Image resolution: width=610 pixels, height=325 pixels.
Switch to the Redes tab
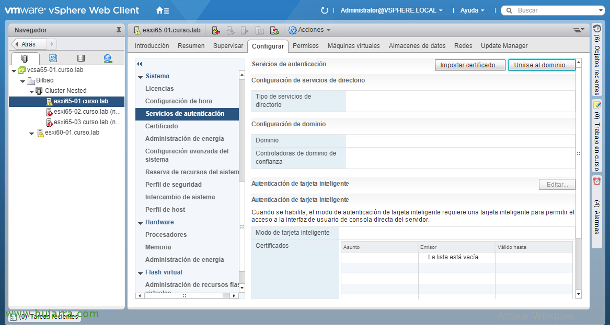click(463, 46)
